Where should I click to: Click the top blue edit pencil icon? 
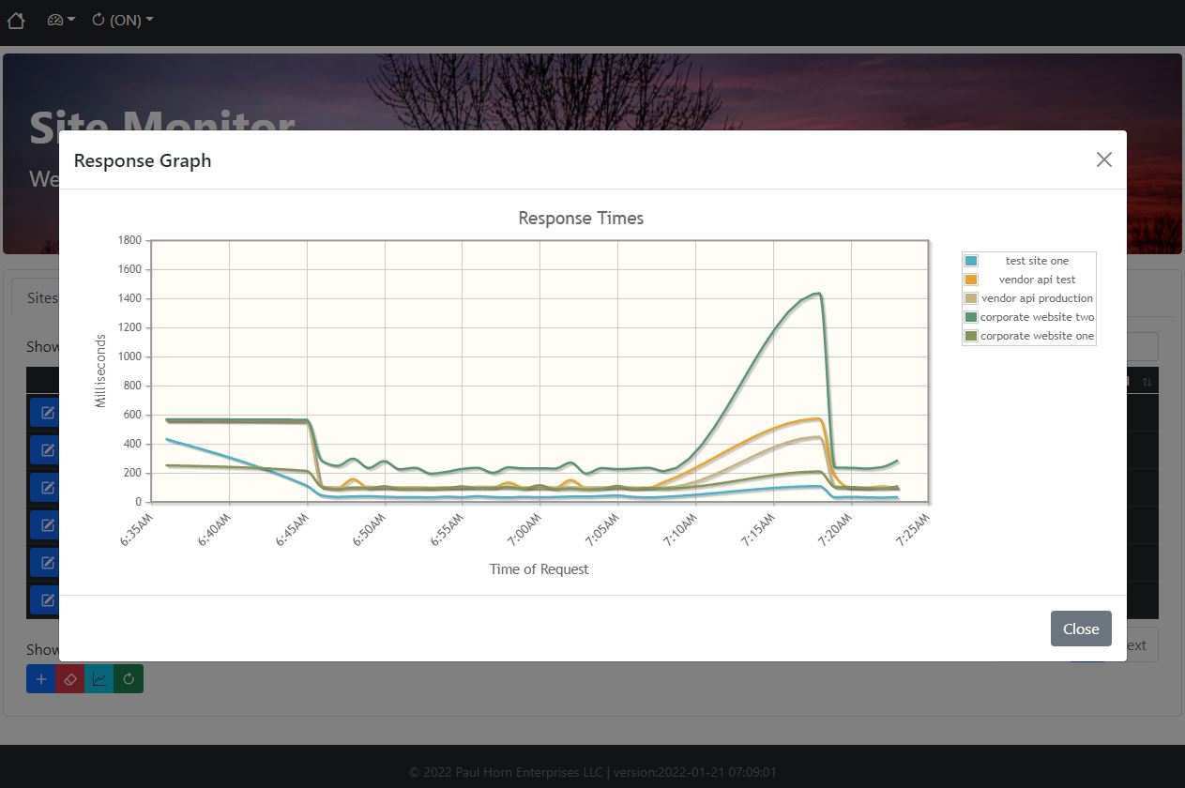click(44, 411)
